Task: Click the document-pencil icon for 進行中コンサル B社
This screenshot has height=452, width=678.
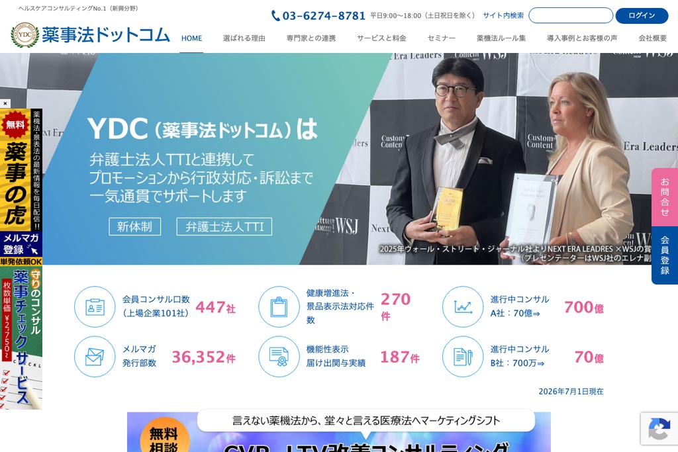Action: pos(463,357)
